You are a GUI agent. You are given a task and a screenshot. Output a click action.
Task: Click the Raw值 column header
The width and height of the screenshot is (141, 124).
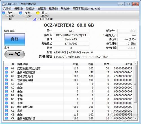click(122, 64)
